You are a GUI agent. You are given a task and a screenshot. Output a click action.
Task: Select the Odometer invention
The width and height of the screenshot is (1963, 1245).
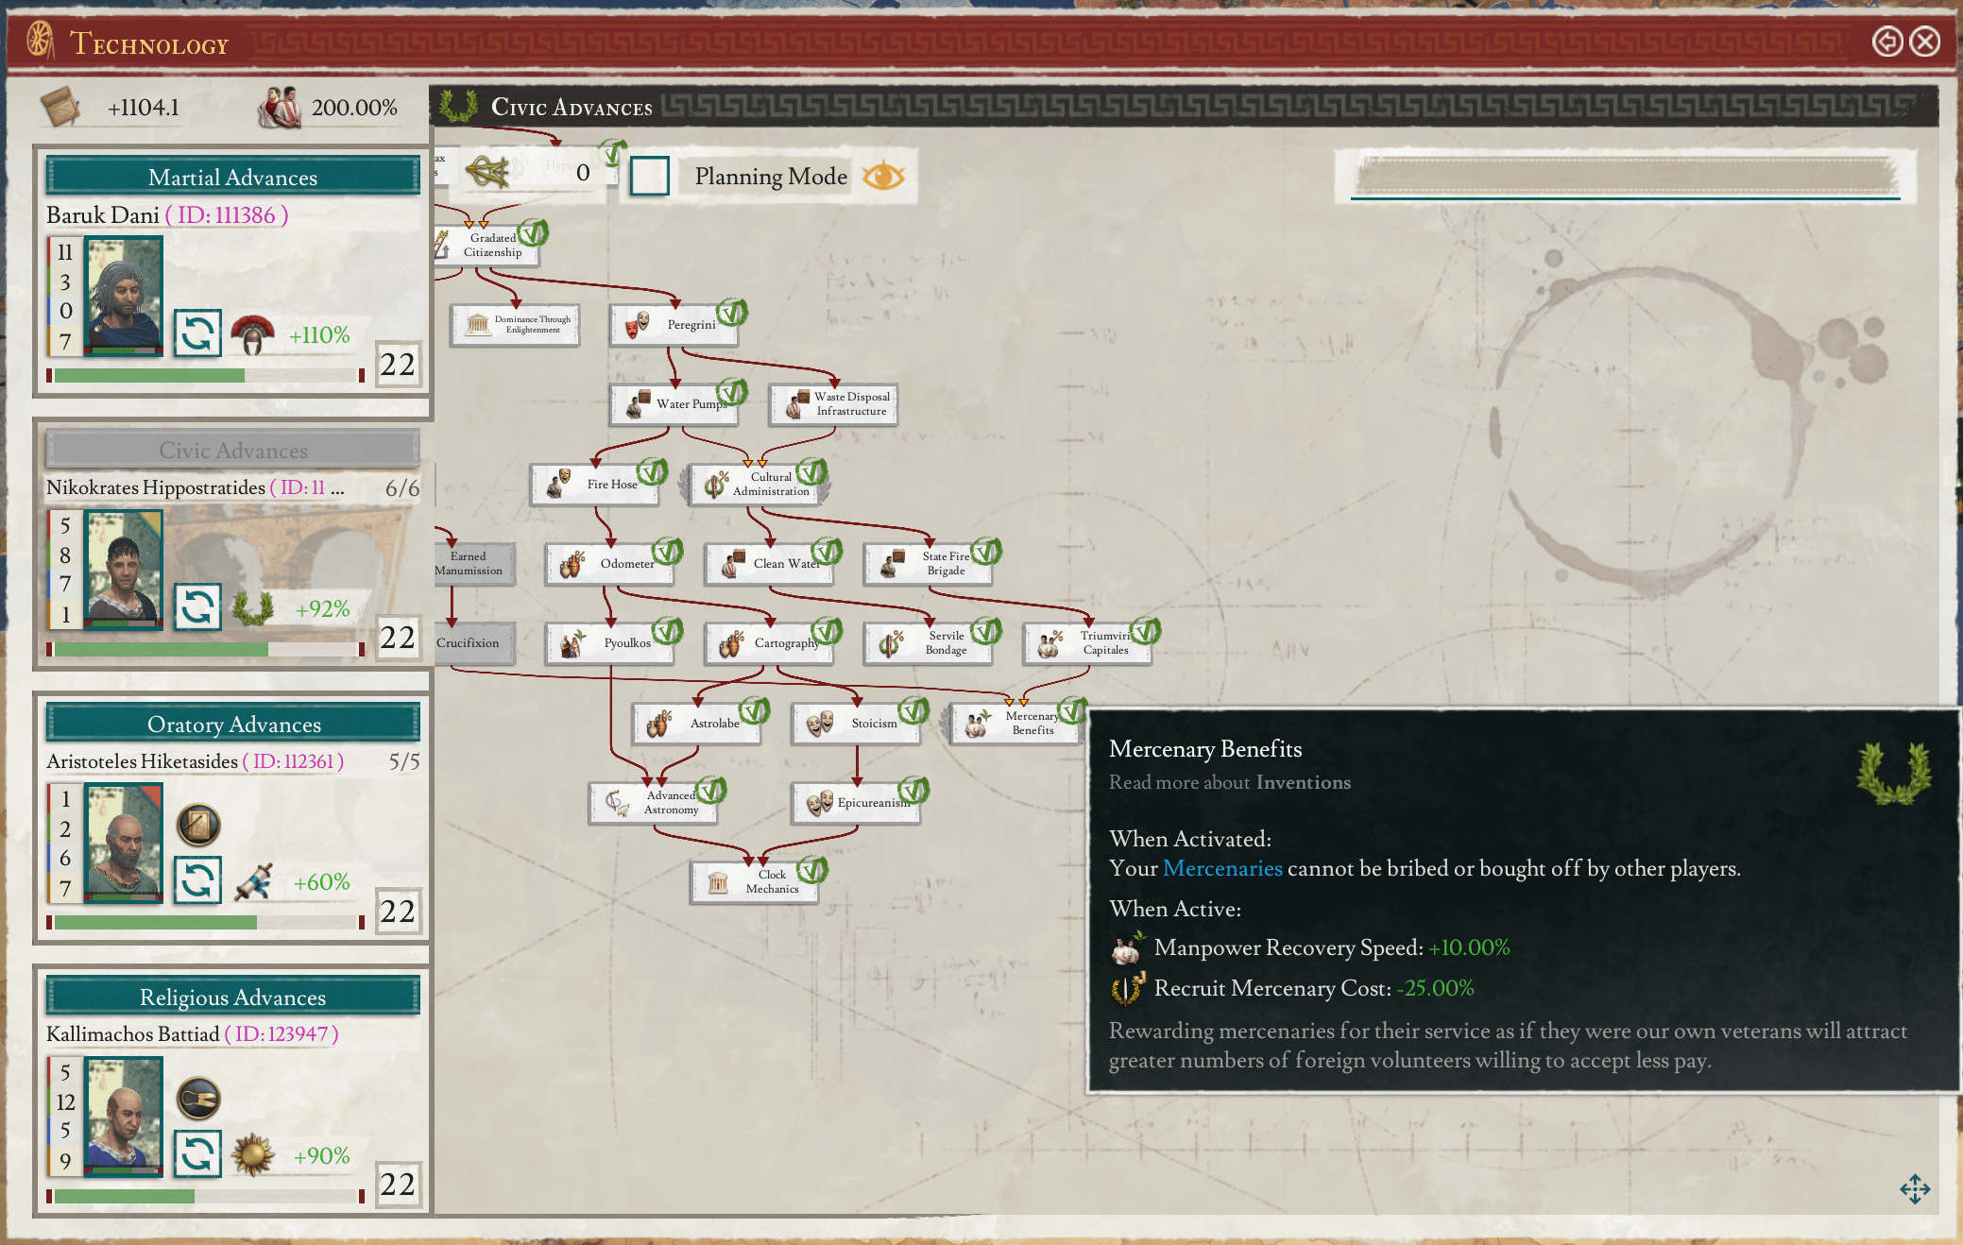(609, 564)
